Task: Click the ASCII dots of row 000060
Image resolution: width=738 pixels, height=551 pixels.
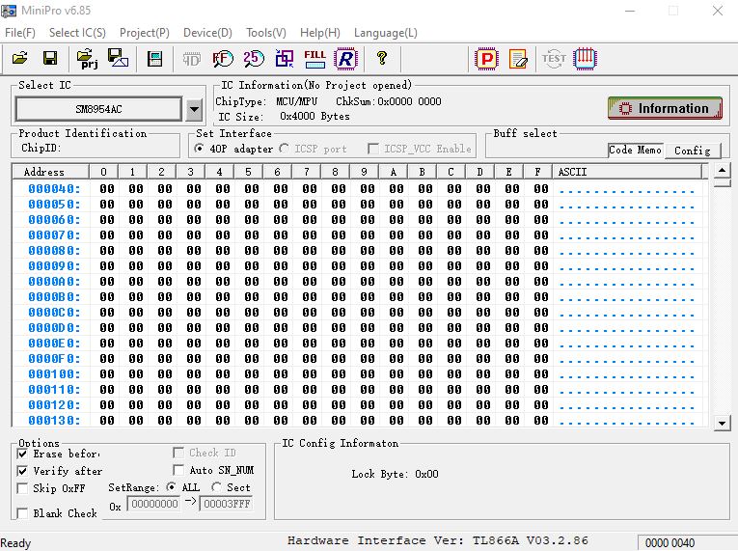Action: (x=626, y=220)
